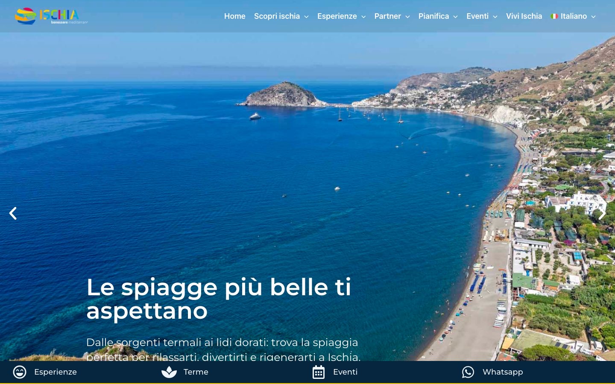Click the Esperienze link in bottom bar
Viewport: 615px width, 384px height.
(x=56, y=372)
